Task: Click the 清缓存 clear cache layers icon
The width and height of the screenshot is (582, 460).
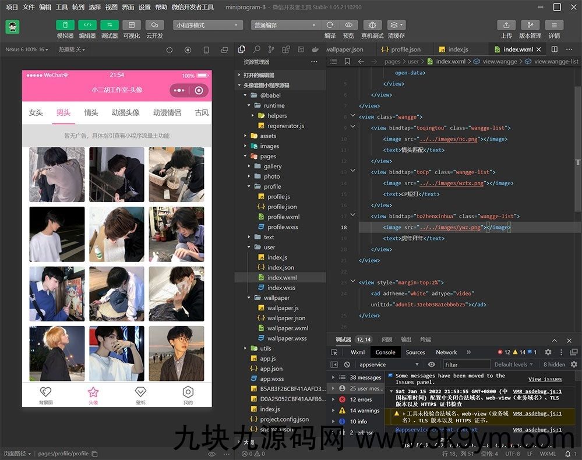Action: tap(396, 25)
